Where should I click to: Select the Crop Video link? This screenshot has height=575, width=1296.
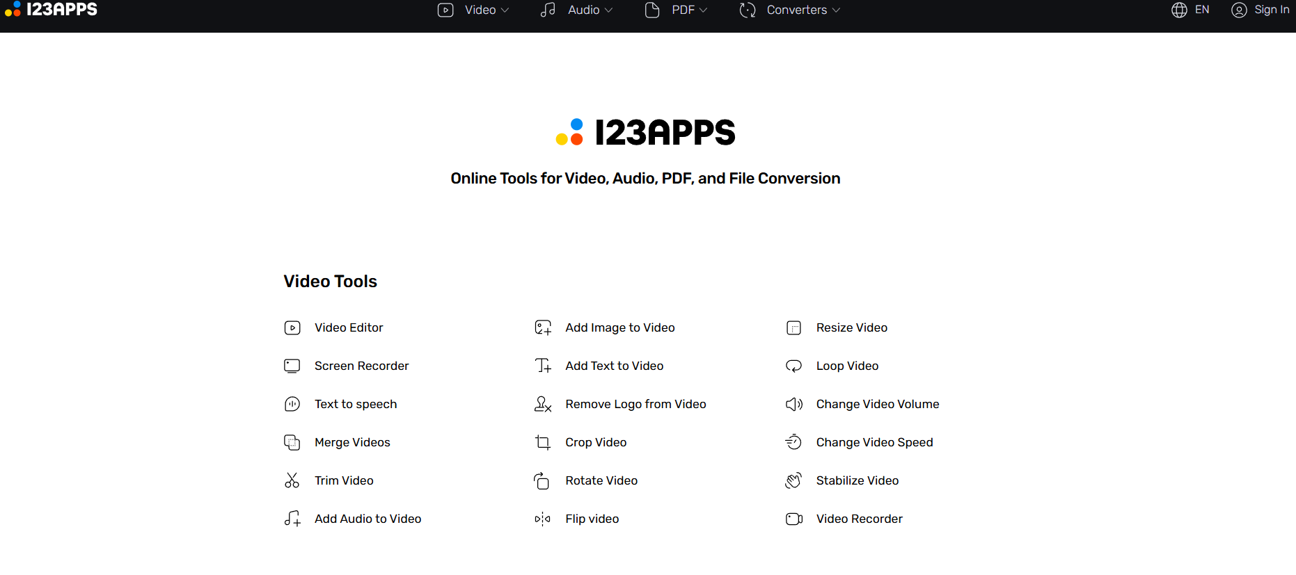596,442
